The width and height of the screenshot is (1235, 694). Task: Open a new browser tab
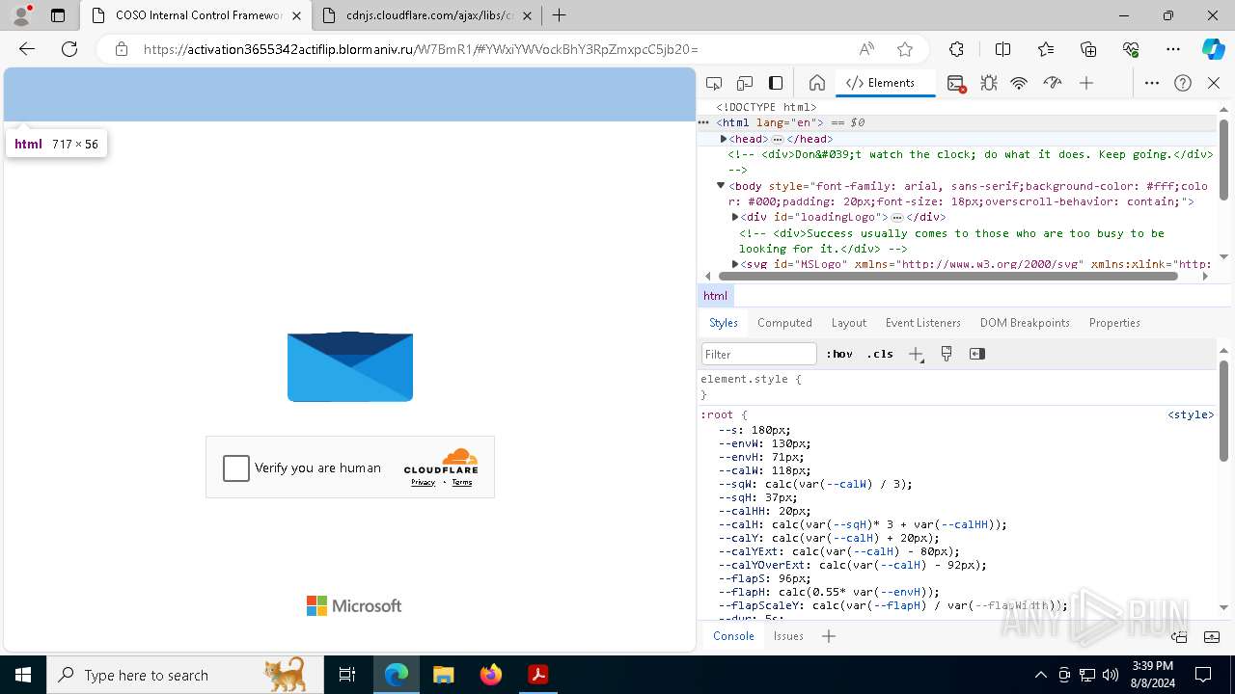[x=560, y=15]
